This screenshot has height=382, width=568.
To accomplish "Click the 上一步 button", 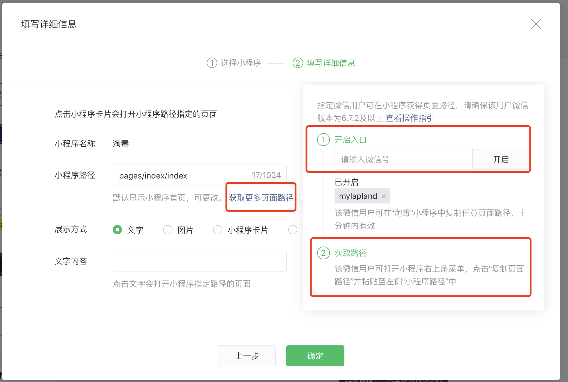I will click(x=247, y=356).
